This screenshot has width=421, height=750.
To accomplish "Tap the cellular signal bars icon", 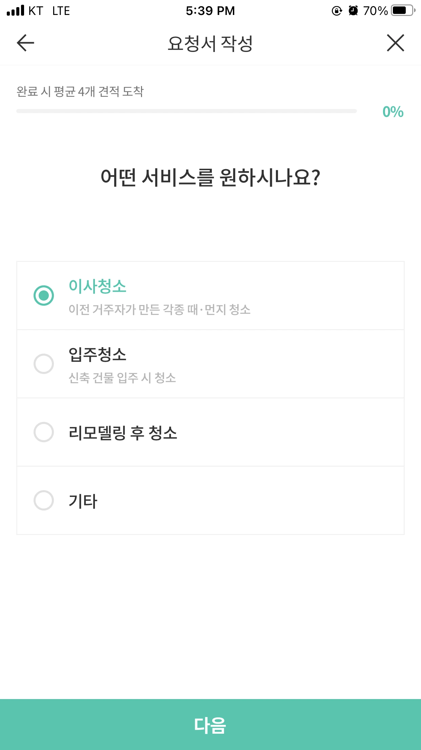I will tap(16, 11).
